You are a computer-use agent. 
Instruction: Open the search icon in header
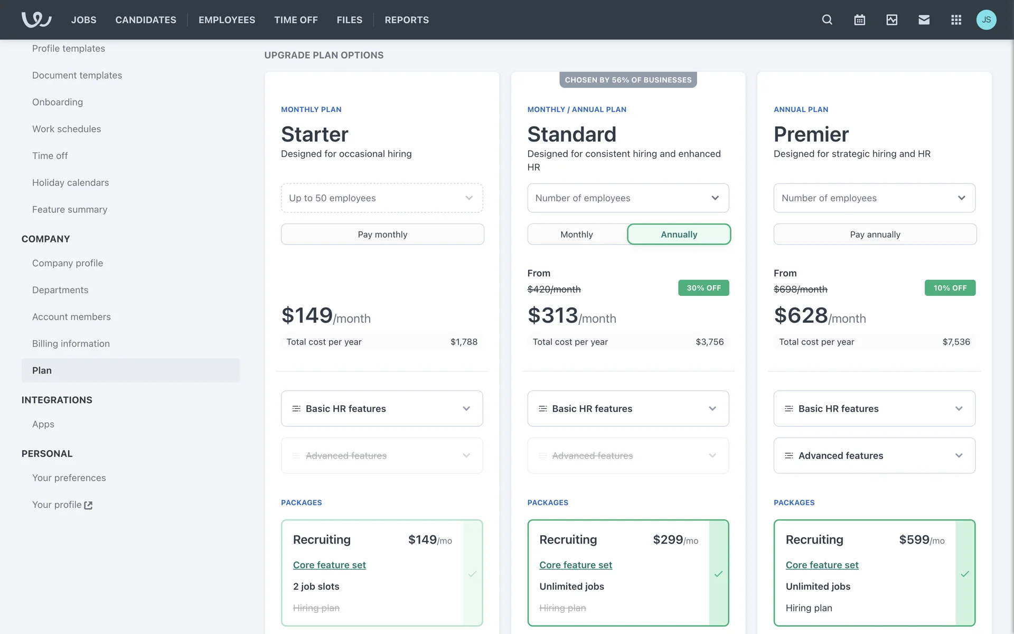tap(827, 20)
